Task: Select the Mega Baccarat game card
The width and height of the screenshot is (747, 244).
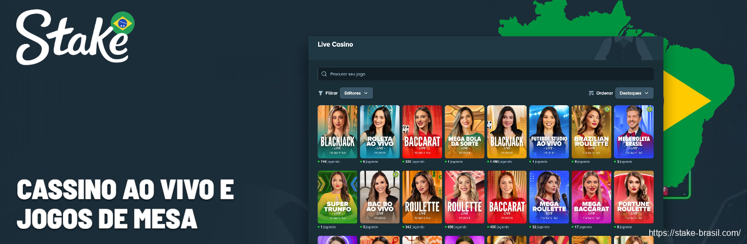Action: (591, 197)
